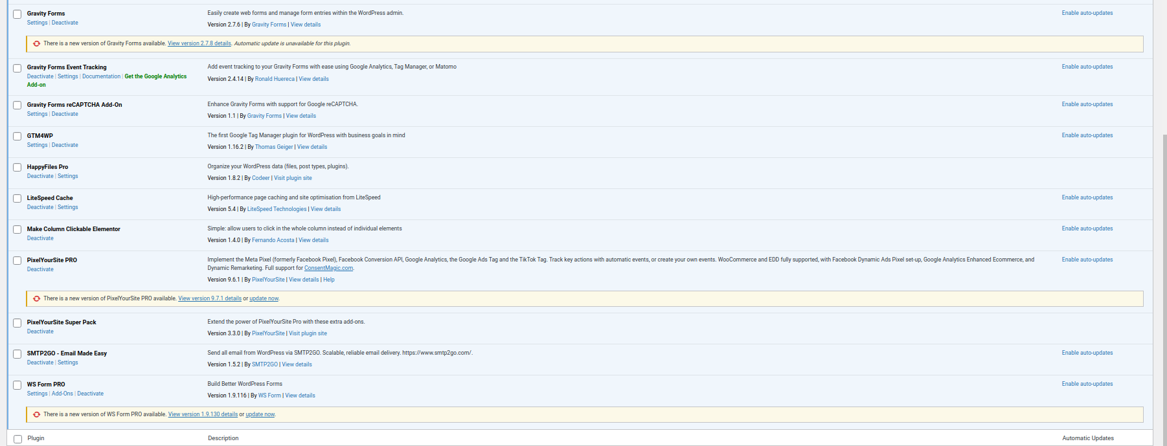Open the ConsentMagic.com link
Image resolution: width=1167 pixels, height=446 pixels.
point(328,268)
